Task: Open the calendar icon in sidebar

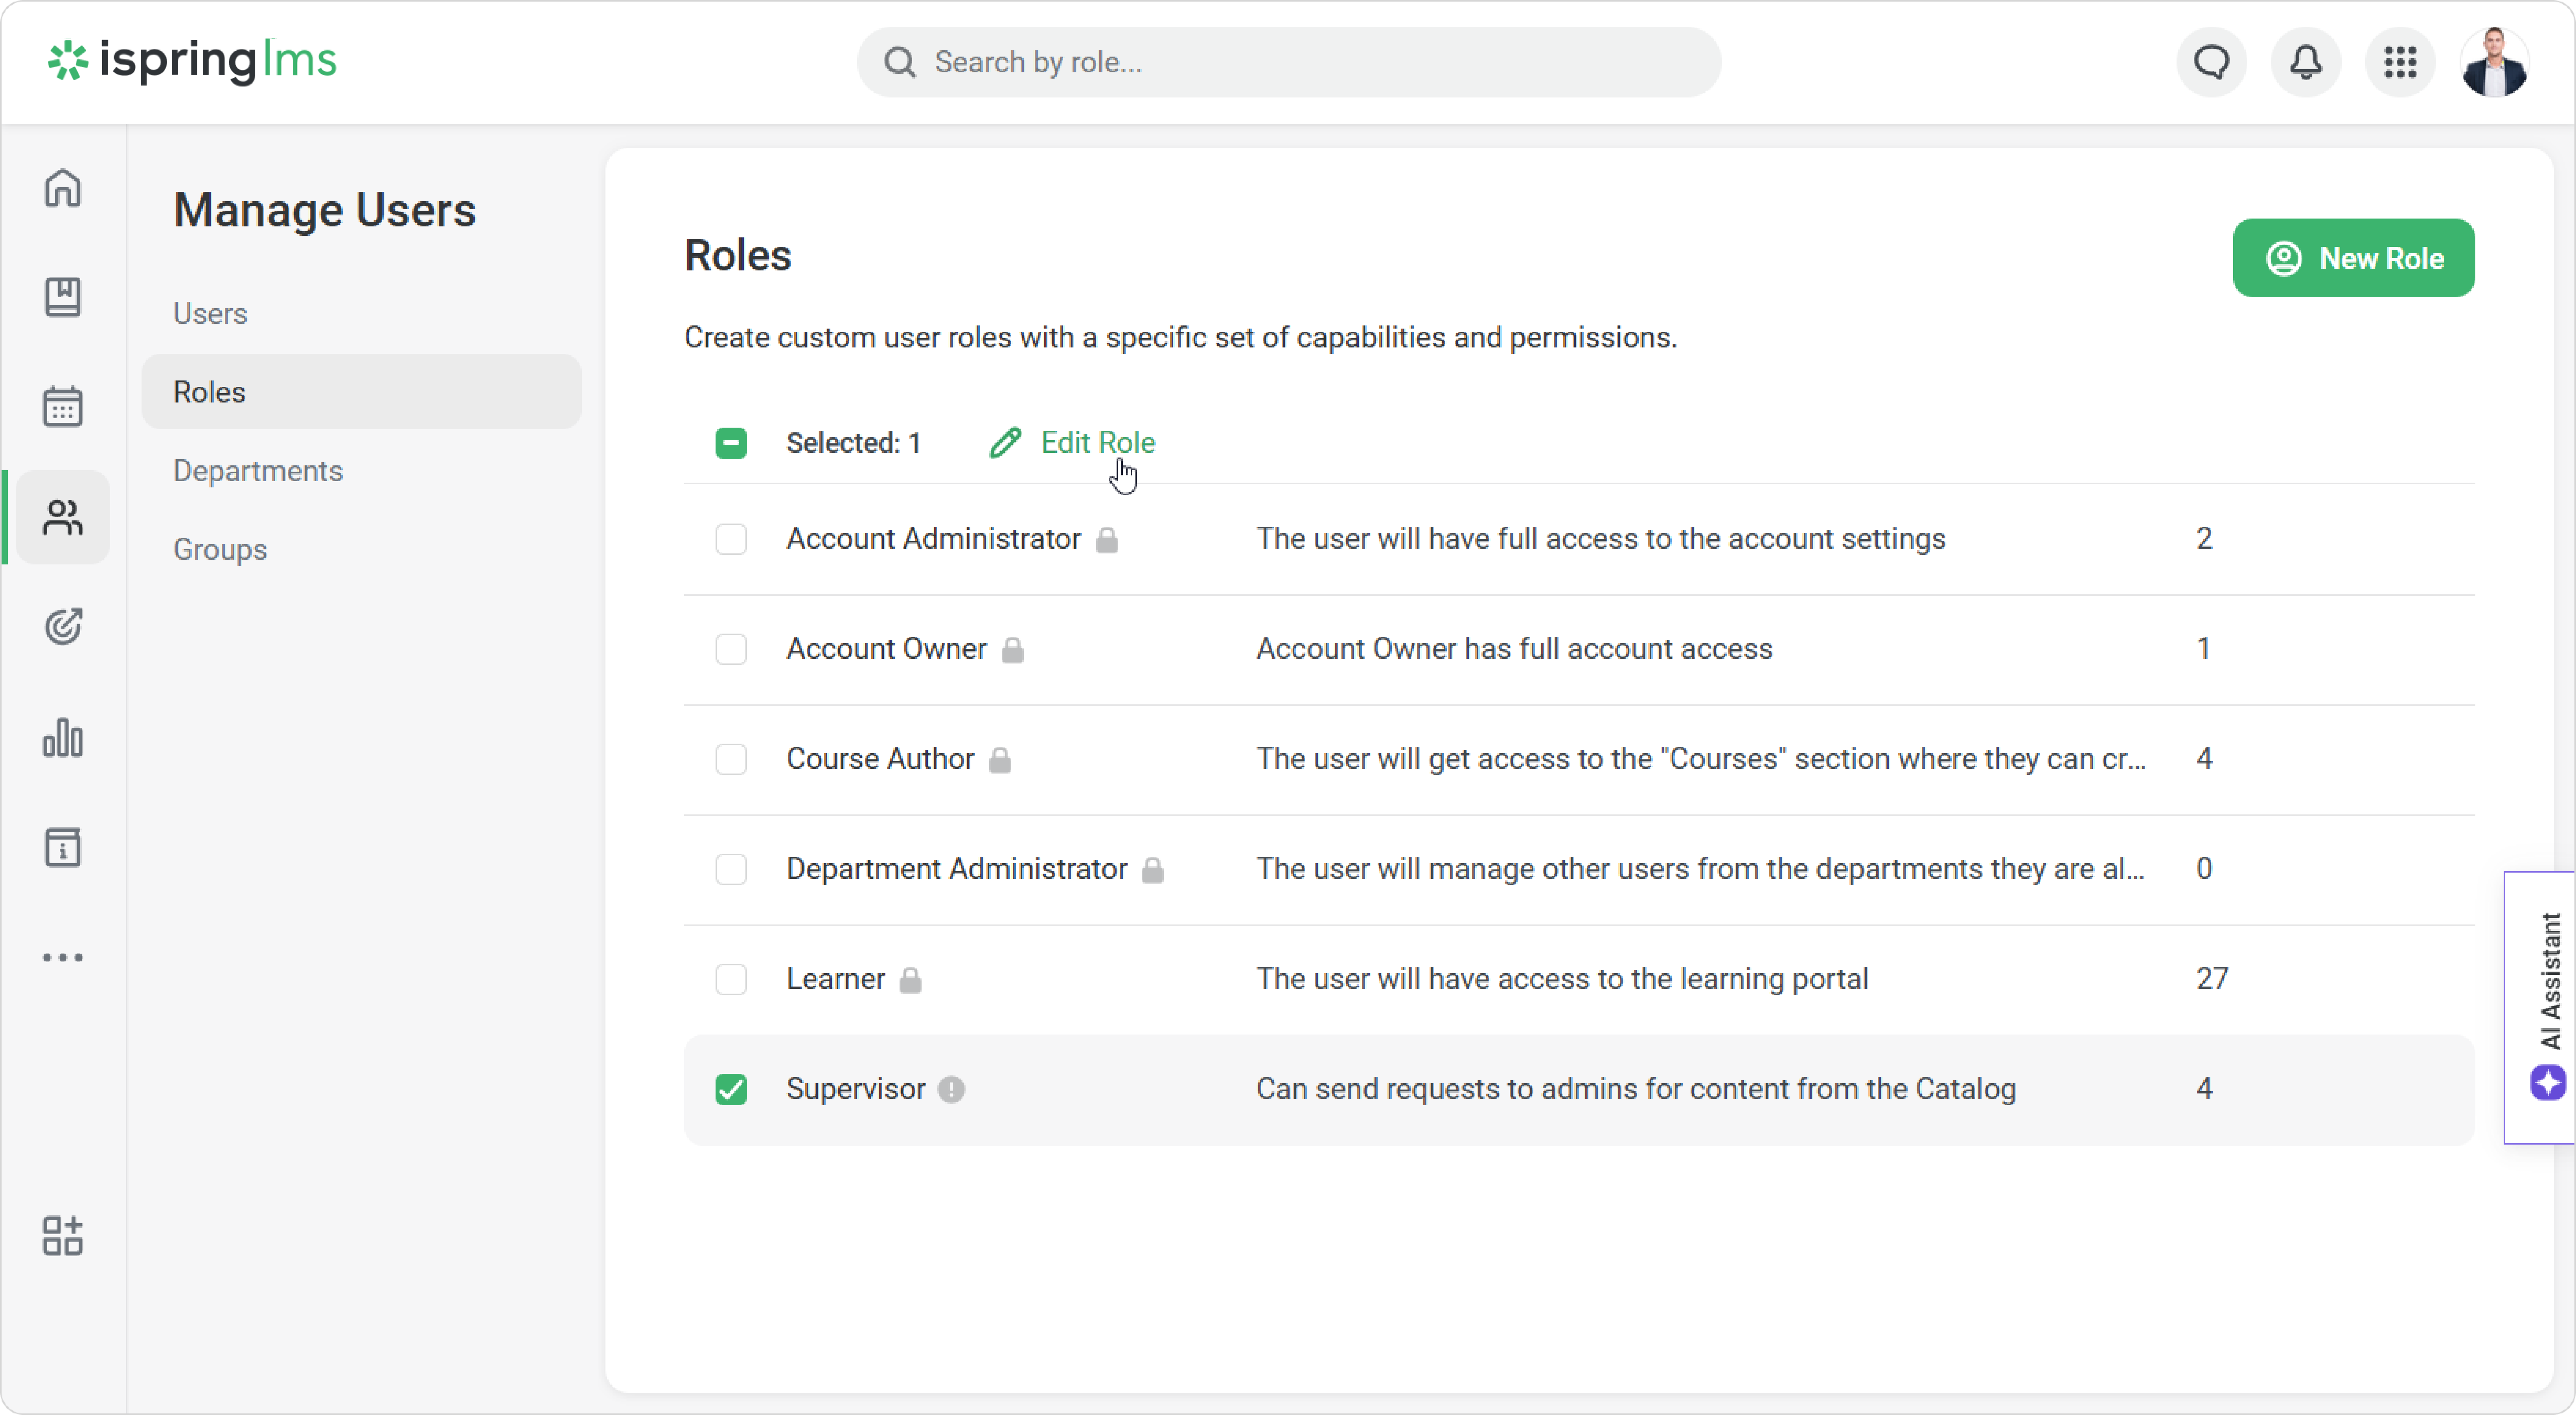Action: 62,407
